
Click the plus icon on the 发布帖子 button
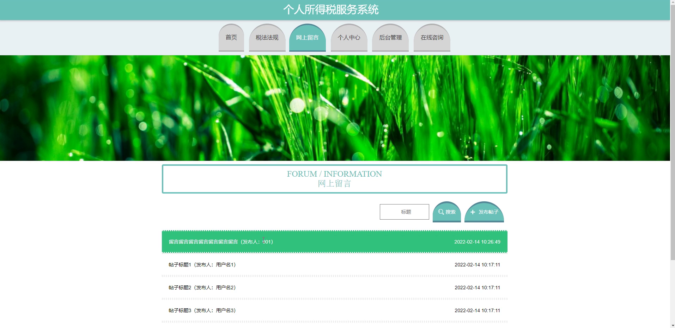[473, 212]
